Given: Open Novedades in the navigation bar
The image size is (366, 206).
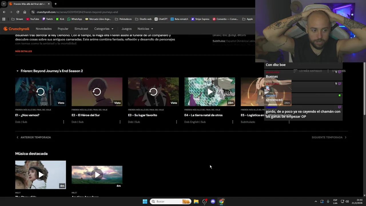Looking at the screenshot, I should 44,29.
